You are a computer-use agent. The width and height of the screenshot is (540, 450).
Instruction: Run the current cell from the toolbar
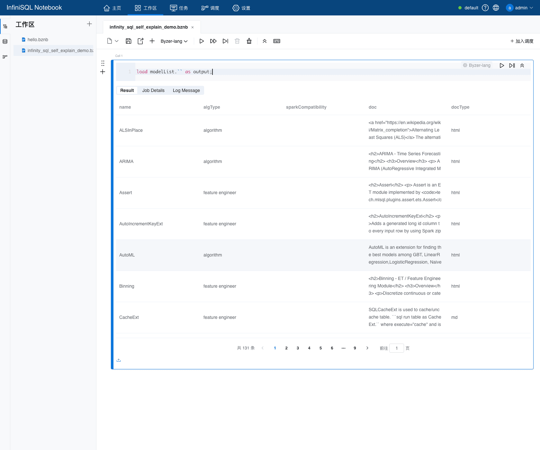[x=202, y=41]
